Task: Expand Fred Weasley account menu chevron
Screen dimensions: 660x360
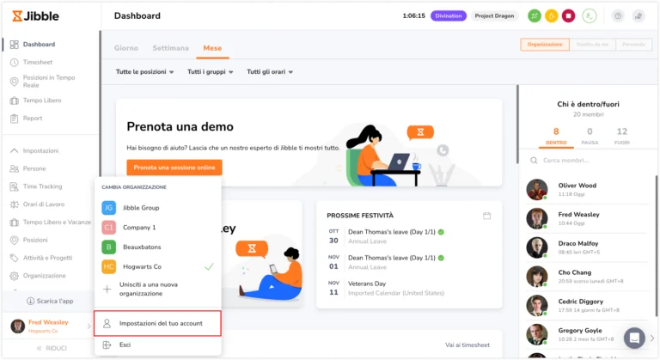Action: (89, 326)
